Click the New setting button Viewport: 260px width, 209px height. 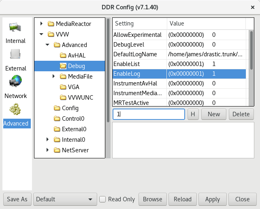214,114
